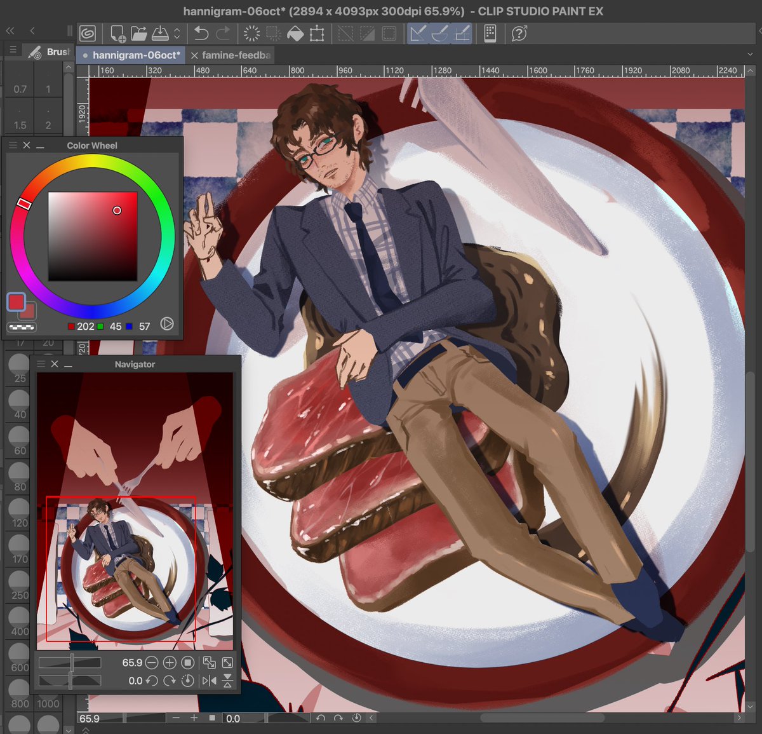Rotate canvas left in Navigator
Screen dimensions: 762x734
point(151,681)
